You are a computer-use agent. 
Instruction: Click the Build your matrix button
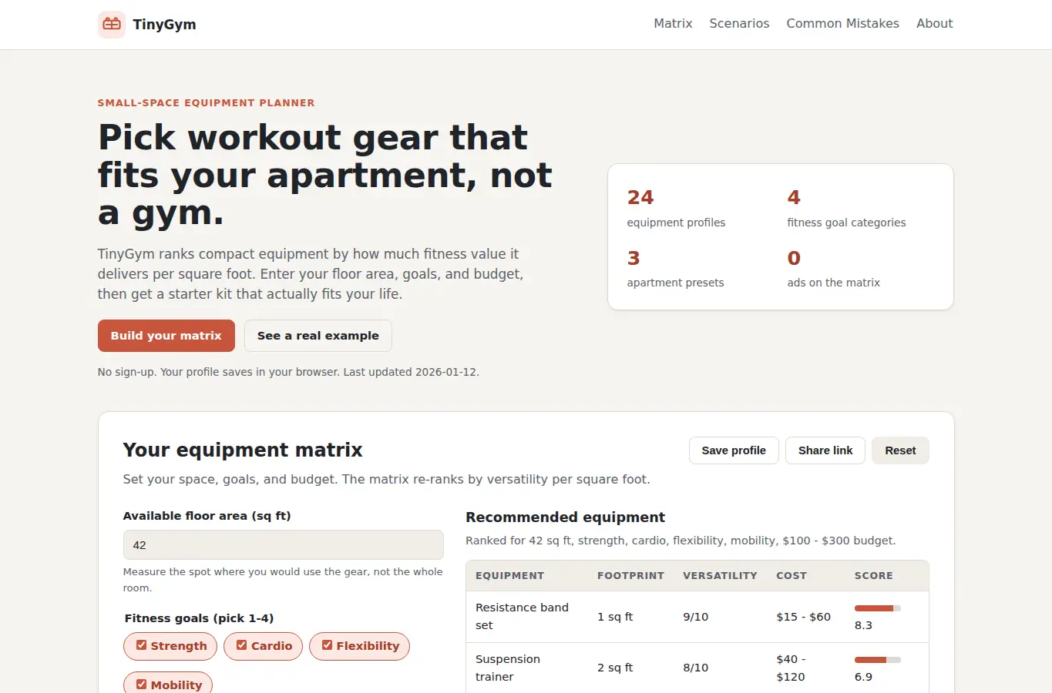point(166,336)
